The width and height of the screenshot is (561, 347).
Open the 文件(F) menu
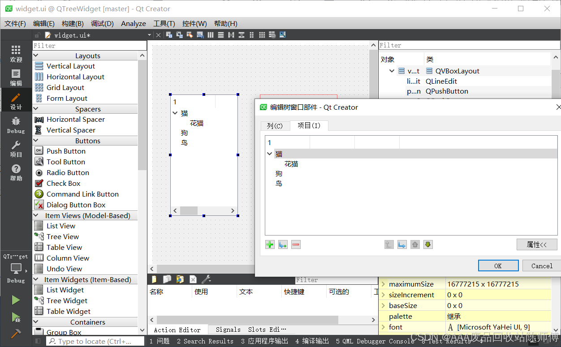coord(15,23)
